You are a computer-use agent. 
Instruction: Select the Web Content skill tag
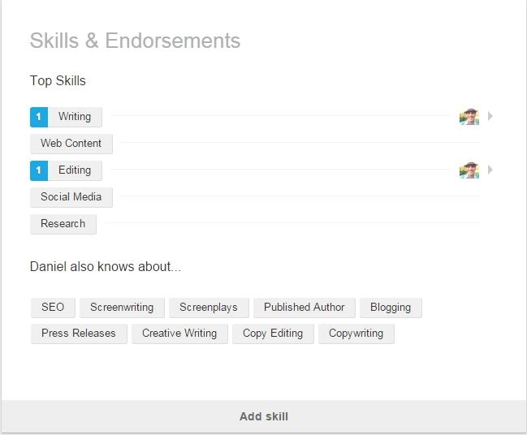71,144
